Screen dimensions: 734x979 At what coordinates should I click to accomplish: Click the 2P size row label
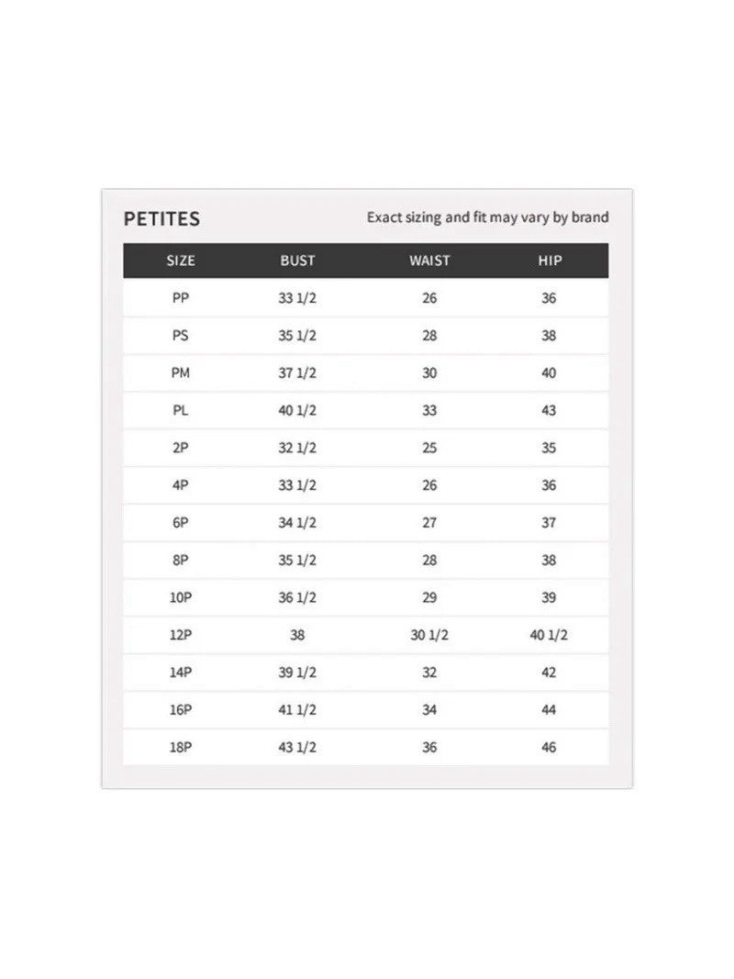[181, 448]
